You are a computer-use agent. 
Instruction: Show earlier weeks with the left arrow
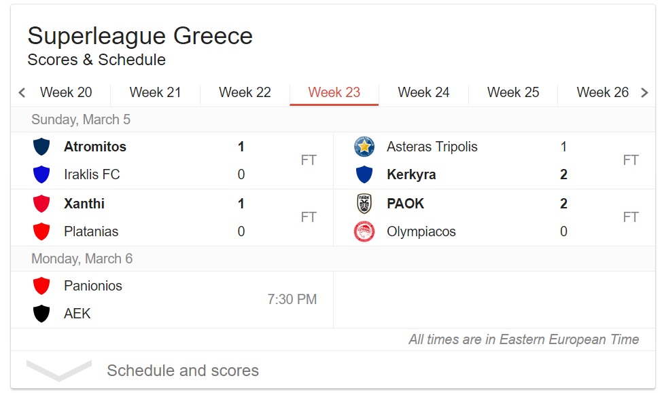(x=22, y=92)
